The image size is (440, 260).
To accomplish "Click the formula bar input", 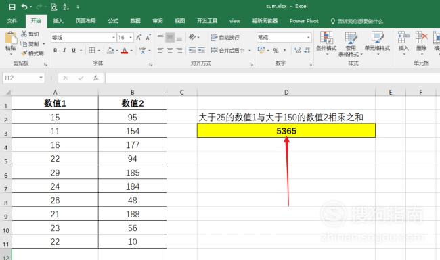I will 272,78.
